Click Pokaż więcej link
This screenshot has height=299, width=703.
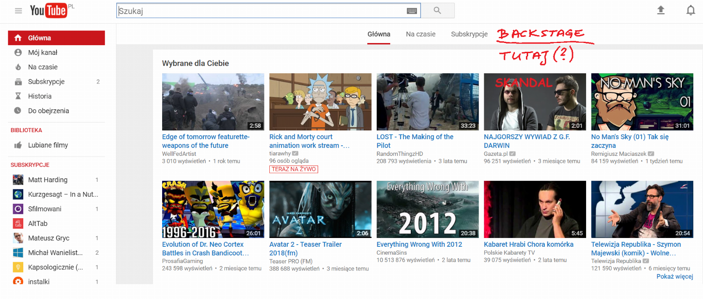pyautogui.click(x=674, y=277)
